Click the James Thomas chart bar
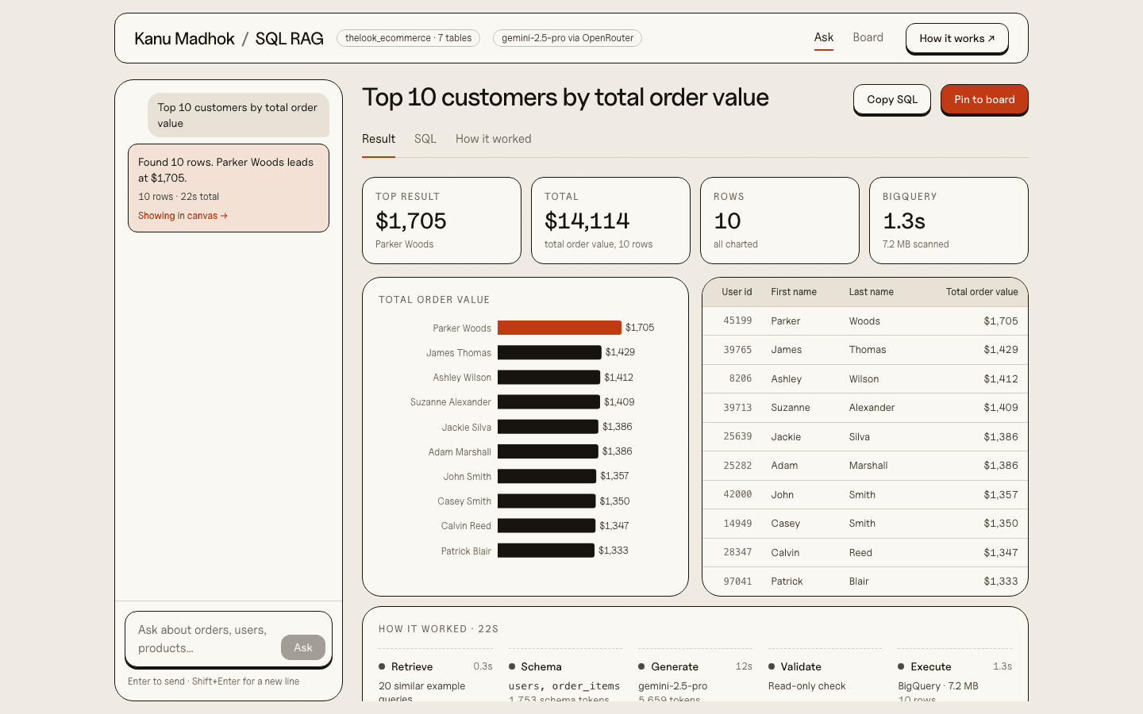Image resolution: width=1143 pixels, height=714 pixels. pyautogui.click(x=549, y=352)
